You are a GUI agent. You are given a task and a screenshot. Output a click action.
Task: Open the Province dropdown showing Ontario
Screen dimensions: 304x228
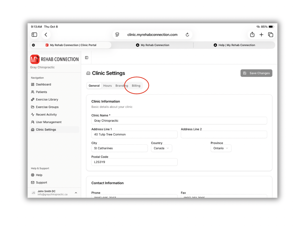221,148
